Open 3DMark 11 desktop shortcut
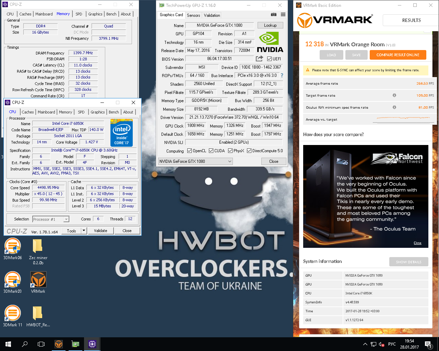 [x=12, y=316]
